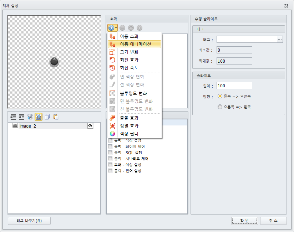This screenshot has width=294, height=232.
Task: Check the 클릭 - SQL 실행 checkbox
Action: coord(110,153)
